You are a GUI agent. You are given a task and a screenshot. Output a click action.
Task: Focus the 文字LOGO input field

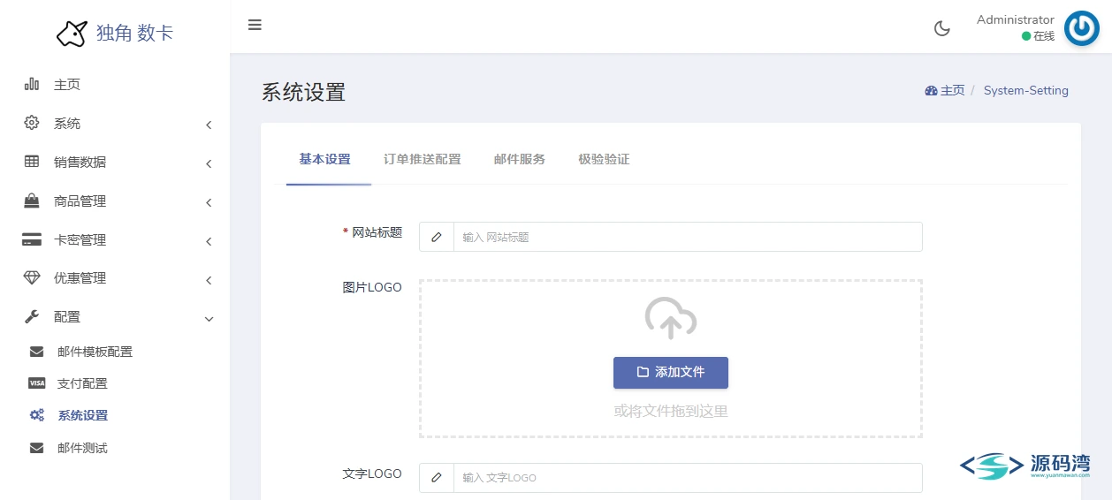coord(688,478)
